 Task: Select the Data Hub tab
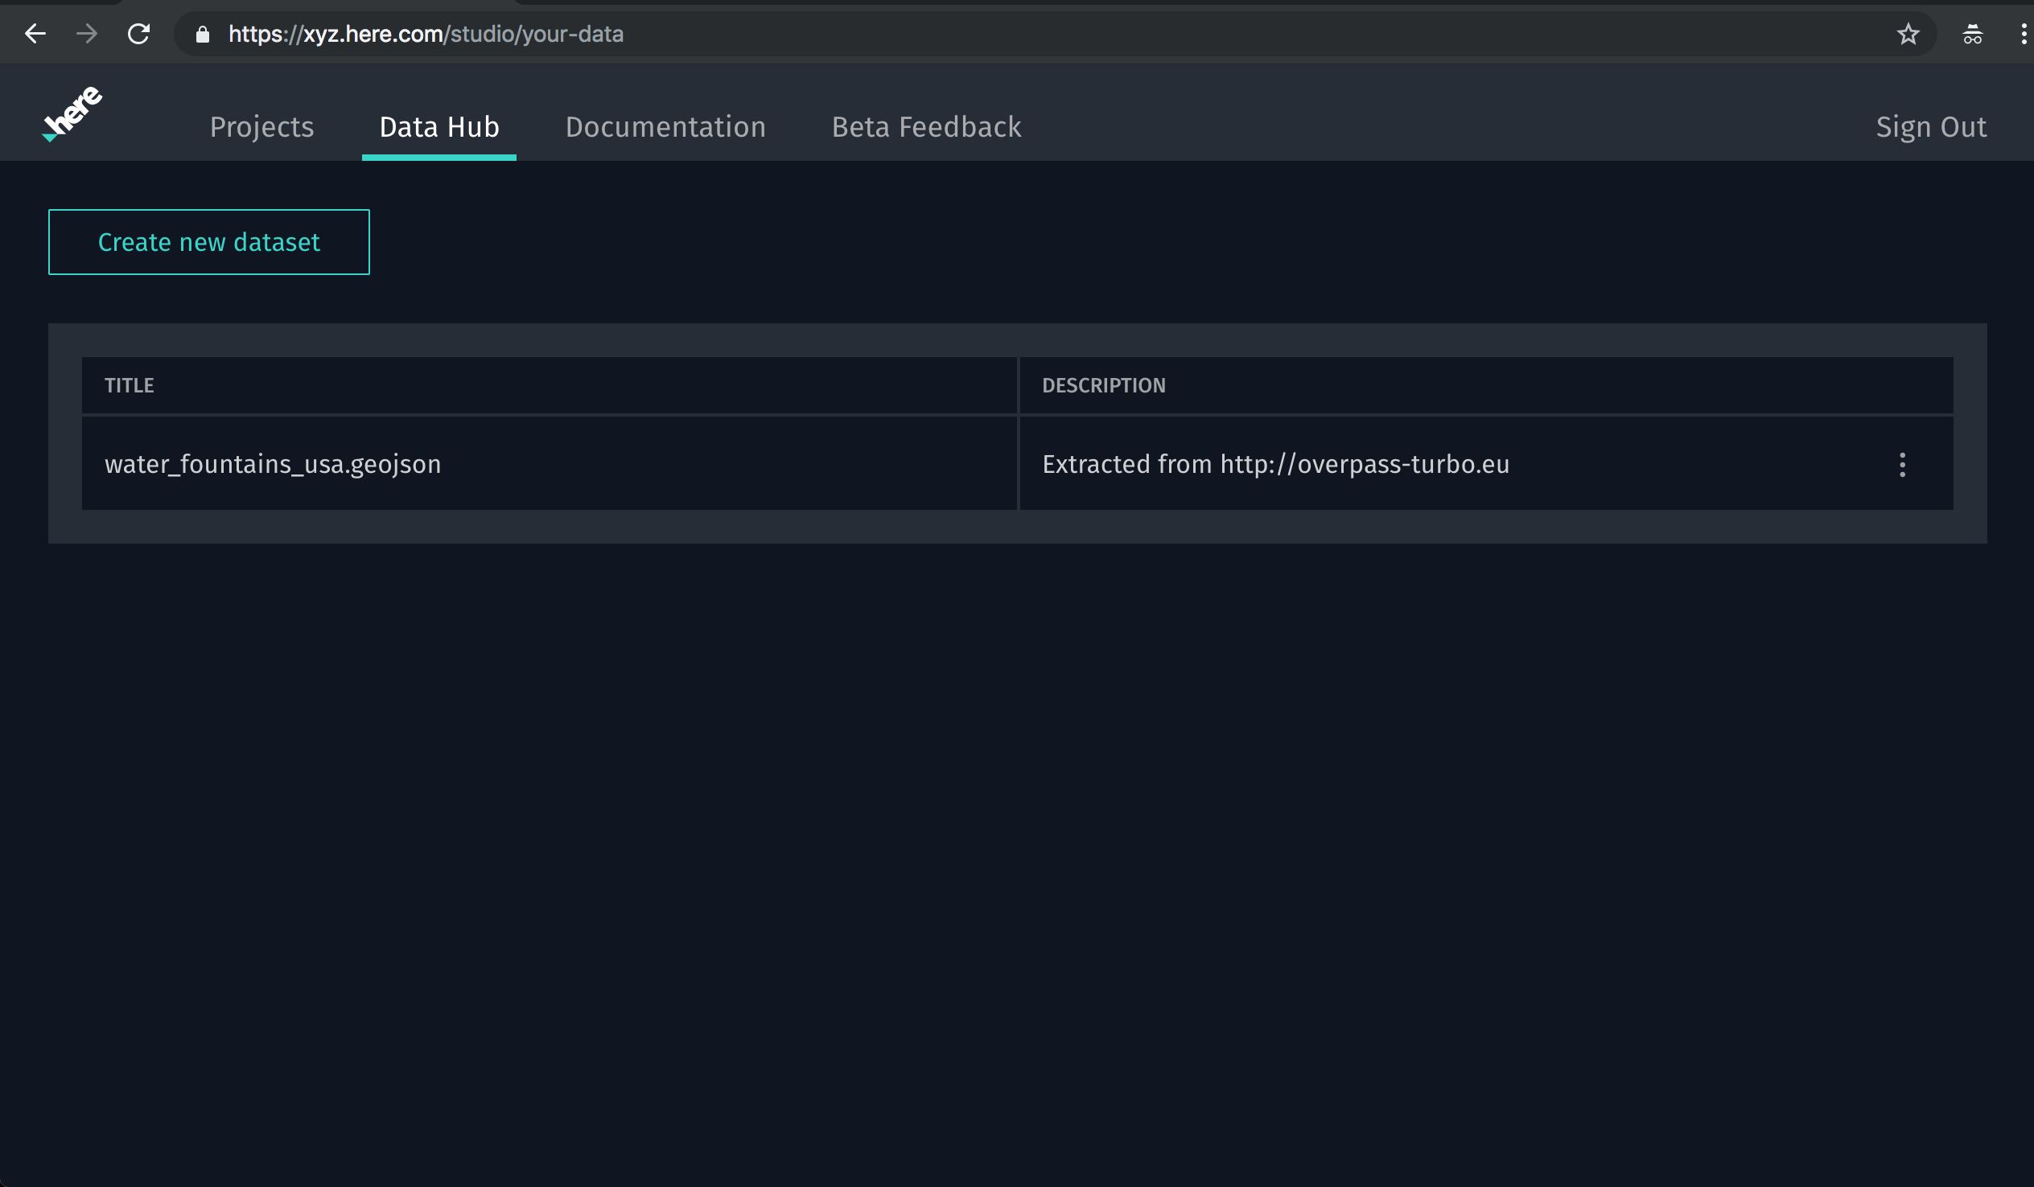click(x=439, y=128)
